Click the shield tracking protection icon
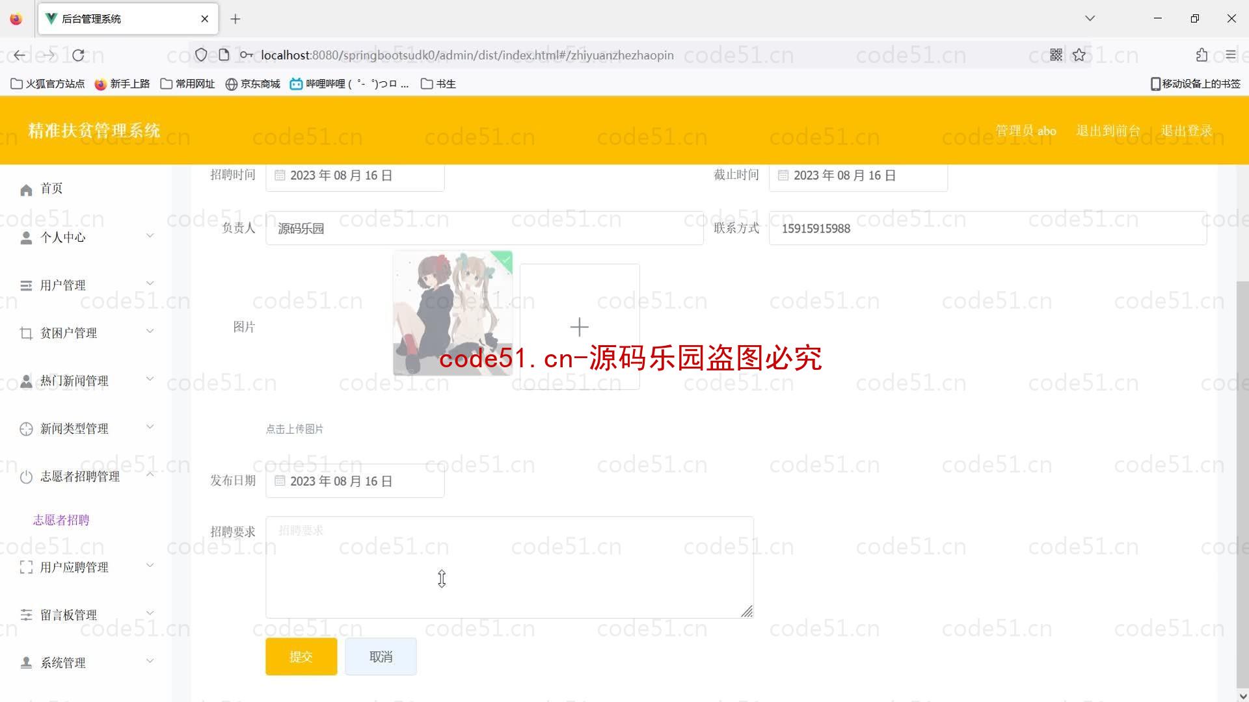The image size is (1249, 702). (201, 55)
